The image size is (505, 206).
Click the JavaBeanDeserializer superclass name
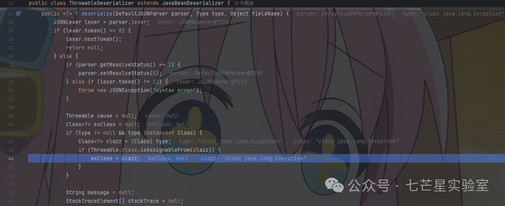click(192, 3)
